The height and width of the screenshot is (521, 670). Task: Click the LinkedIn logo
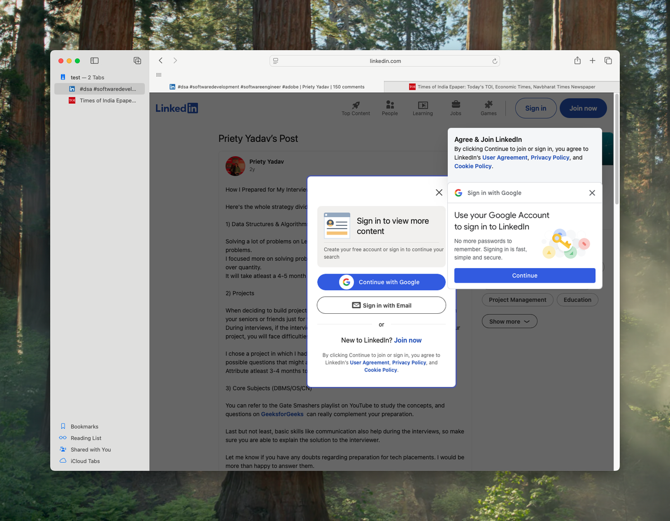[176, 108]
